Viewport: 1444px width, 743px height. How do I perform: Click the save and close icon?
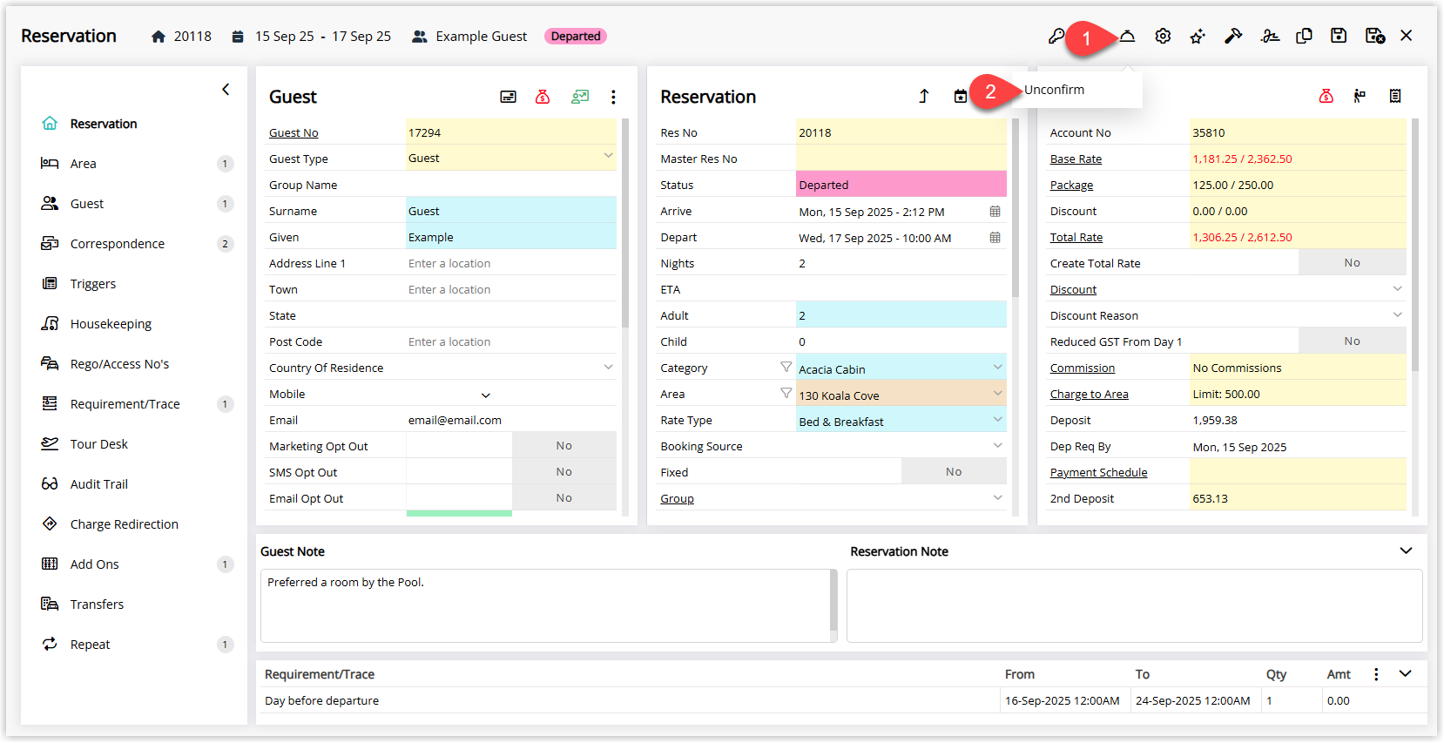[1375, 36]
